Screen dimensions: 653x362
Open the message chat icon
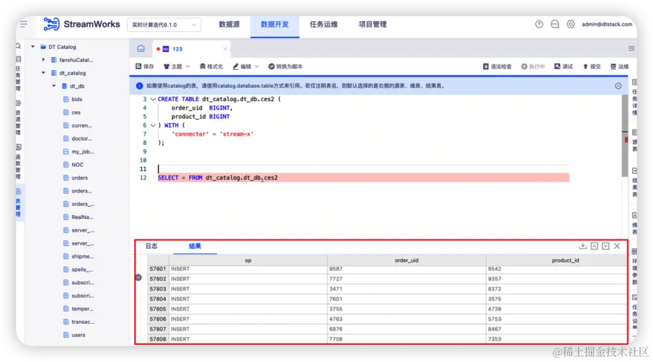point(554,24)
